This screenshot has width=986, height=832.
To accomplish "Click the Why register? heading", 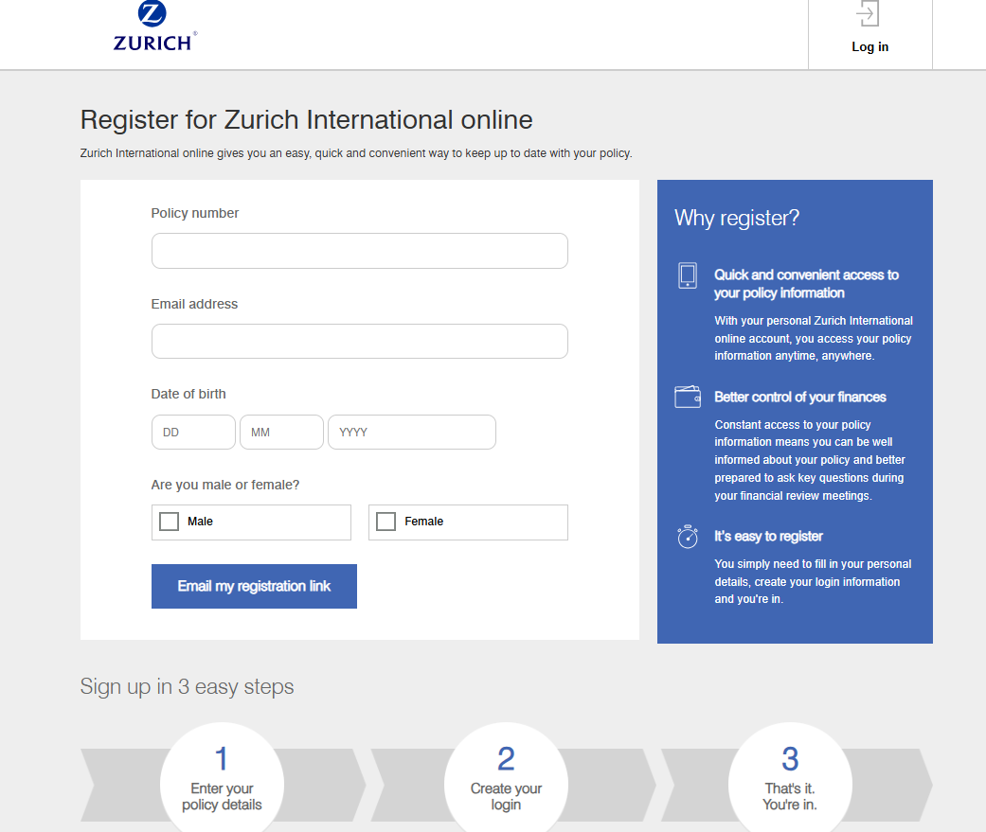I will point(737,219).
